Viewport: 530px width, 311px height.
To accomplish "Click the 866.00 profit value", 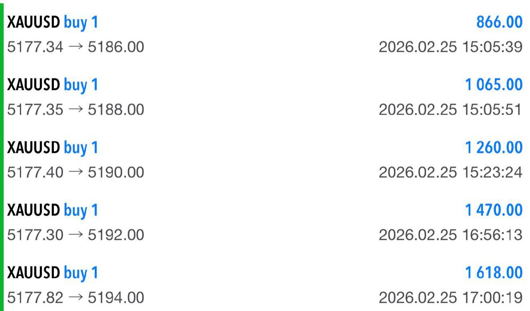I will pyautogui.click(x=499, y=22).
